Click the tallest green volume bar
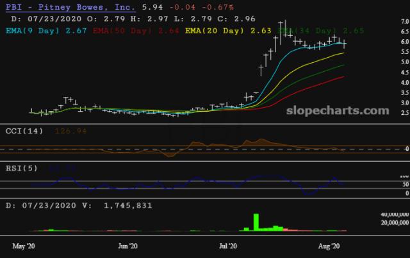This screenshot has width=410, height=258. (256, 221)
